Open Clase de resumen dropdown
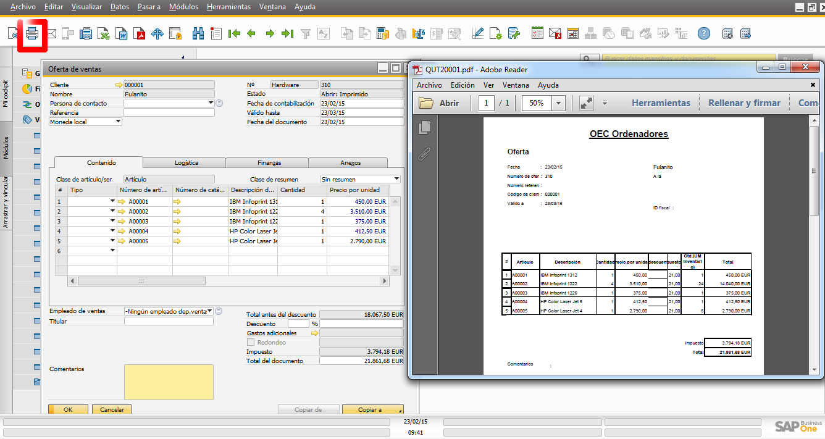This screenshot has height=439, width=825. pos(396,179)
